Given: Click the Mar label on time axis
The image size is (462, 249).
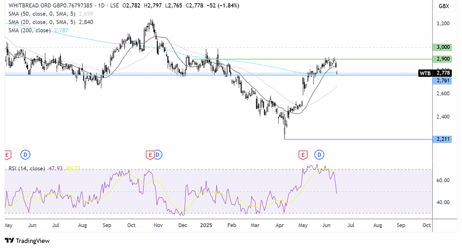Looking at the screenshot, I should click(x=255, y=225).
